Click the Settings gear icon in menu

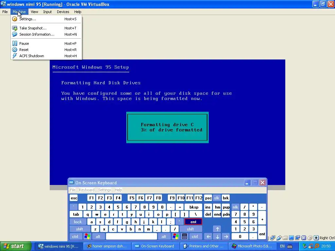click(x=14, y=19)
